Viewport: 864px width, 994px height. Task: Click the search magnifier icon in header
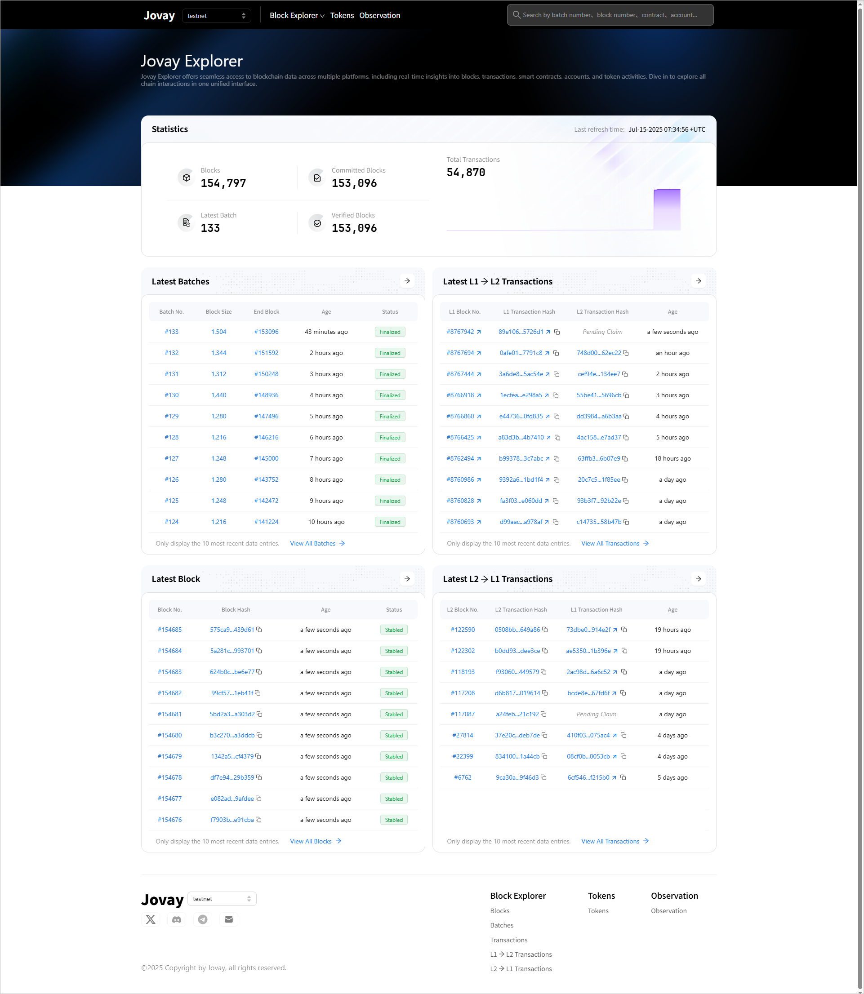[x=517, y=15]
